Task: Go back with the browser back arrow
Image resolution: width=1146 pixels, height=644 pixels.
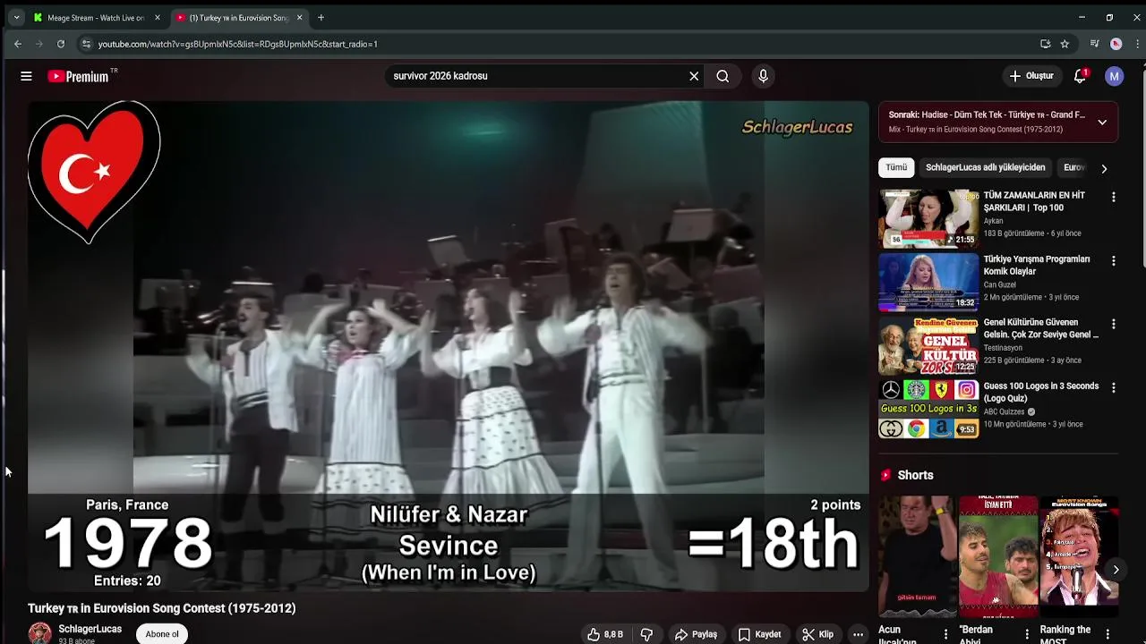Action: pos(17,44)
